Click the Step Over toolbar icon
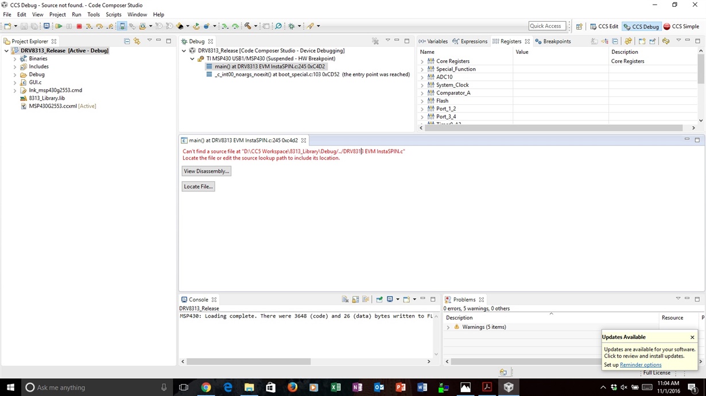This screenshot has width=706, height=396. [x=99, y=26]
